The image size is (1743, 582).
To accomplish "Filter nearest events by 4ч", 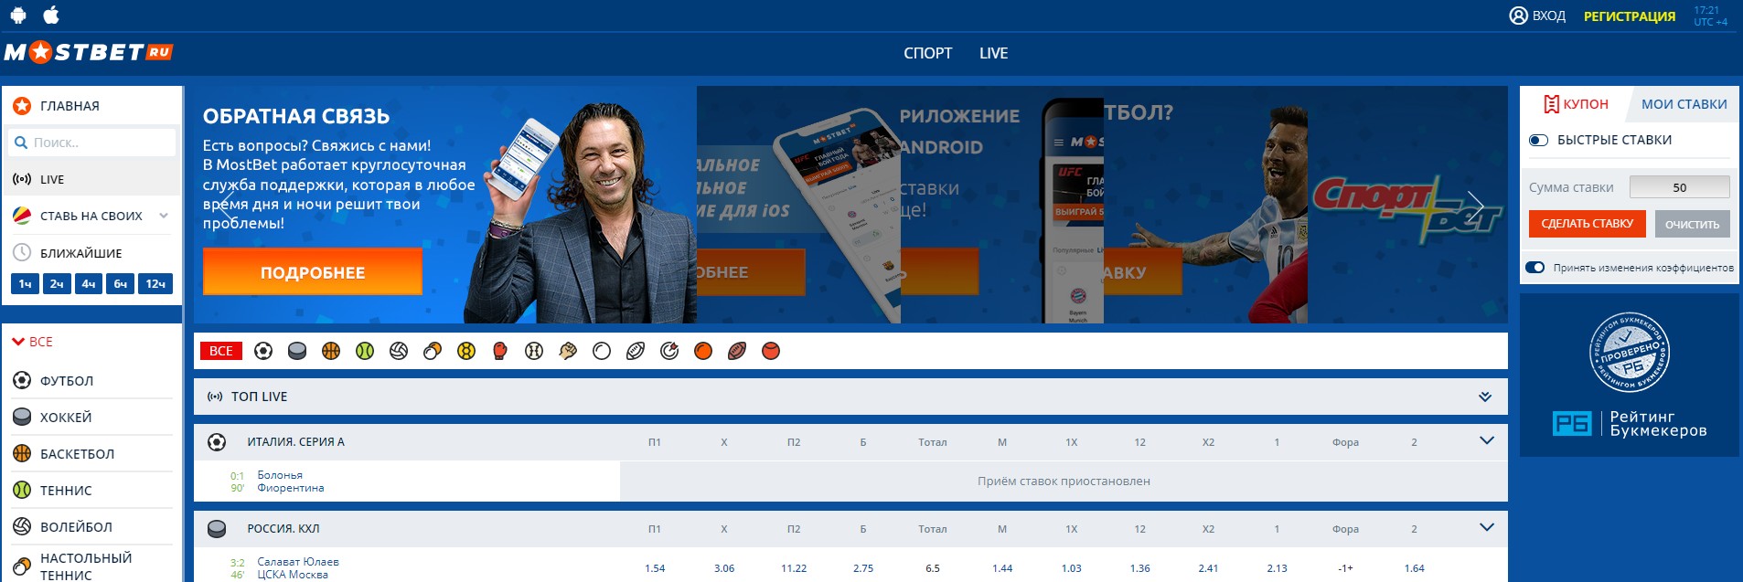I will click(x=89, y=284).
